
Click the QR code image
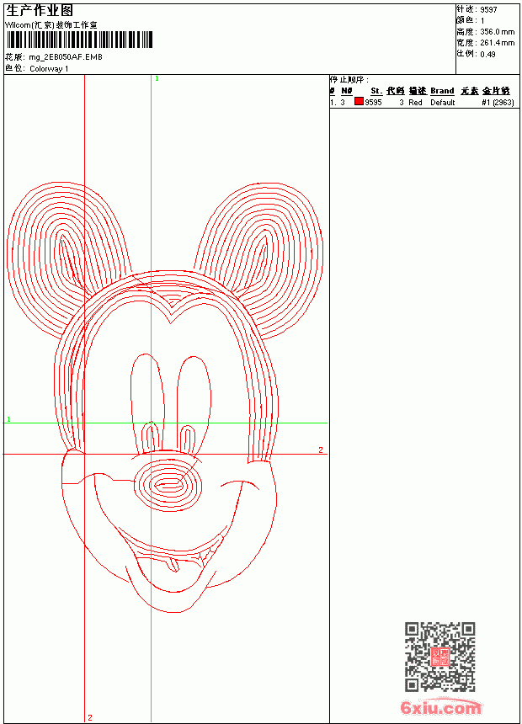point(440,656)
